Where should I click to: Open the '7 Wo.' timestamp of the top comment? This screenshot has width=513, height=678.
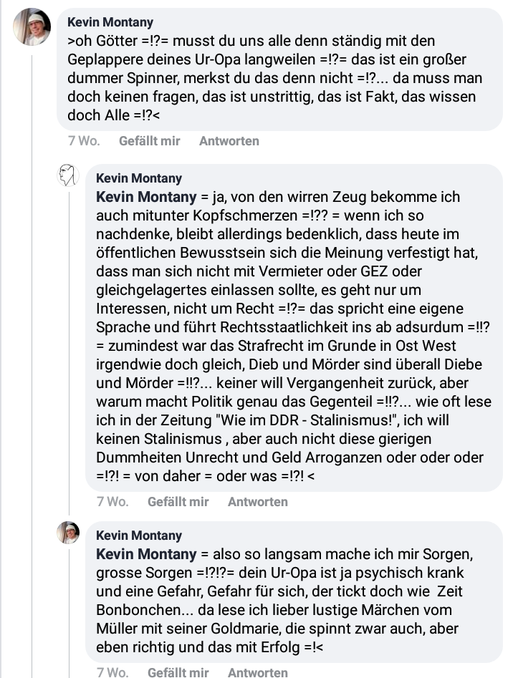tap(84, 141)
